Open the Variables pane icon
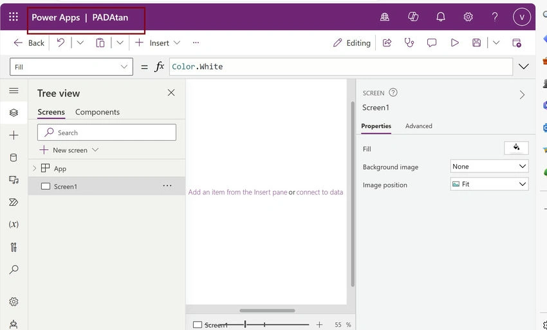The height and width of the screenshot is (330, 547). 14,225
